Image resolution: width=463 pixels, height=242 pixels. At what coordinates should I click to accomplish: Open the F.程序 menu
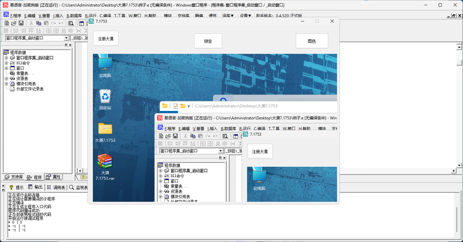tap(16, 16)
